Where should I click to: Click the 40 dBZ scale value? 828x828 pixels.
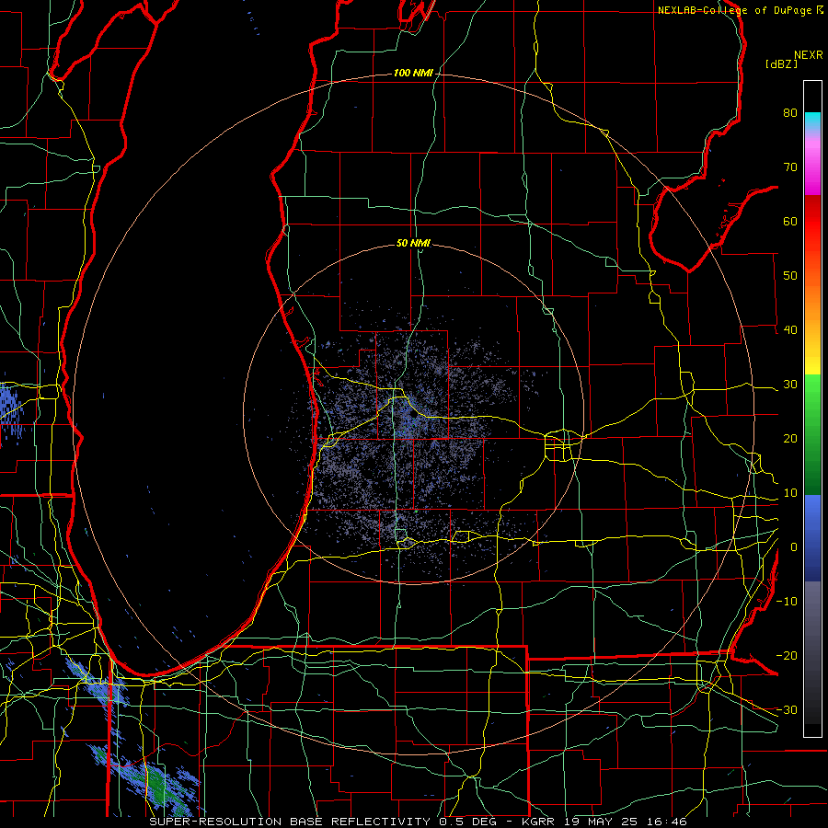click(x=790, y=330)
